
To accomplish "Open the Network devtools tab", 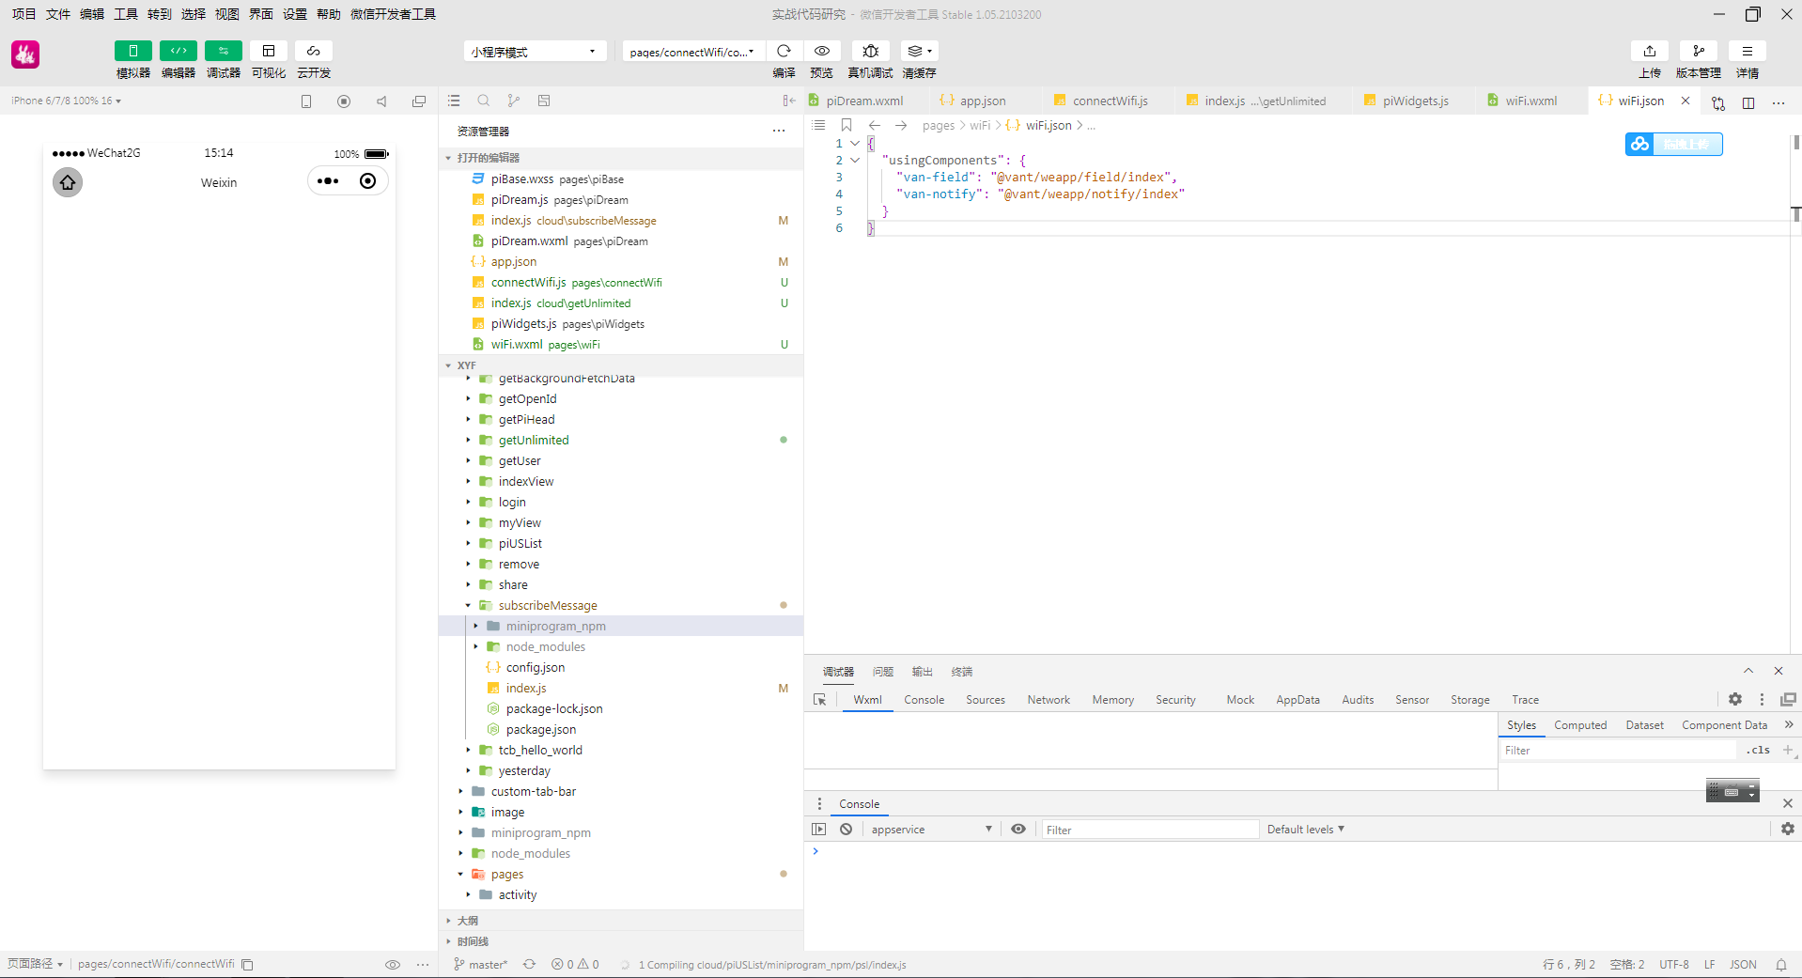I will [1049, 700].
